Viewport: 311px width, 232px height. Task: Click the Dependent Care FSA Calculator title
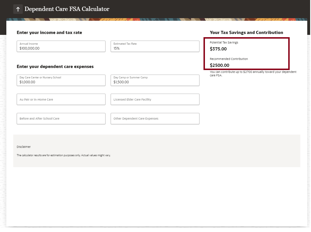click(67, 9)
